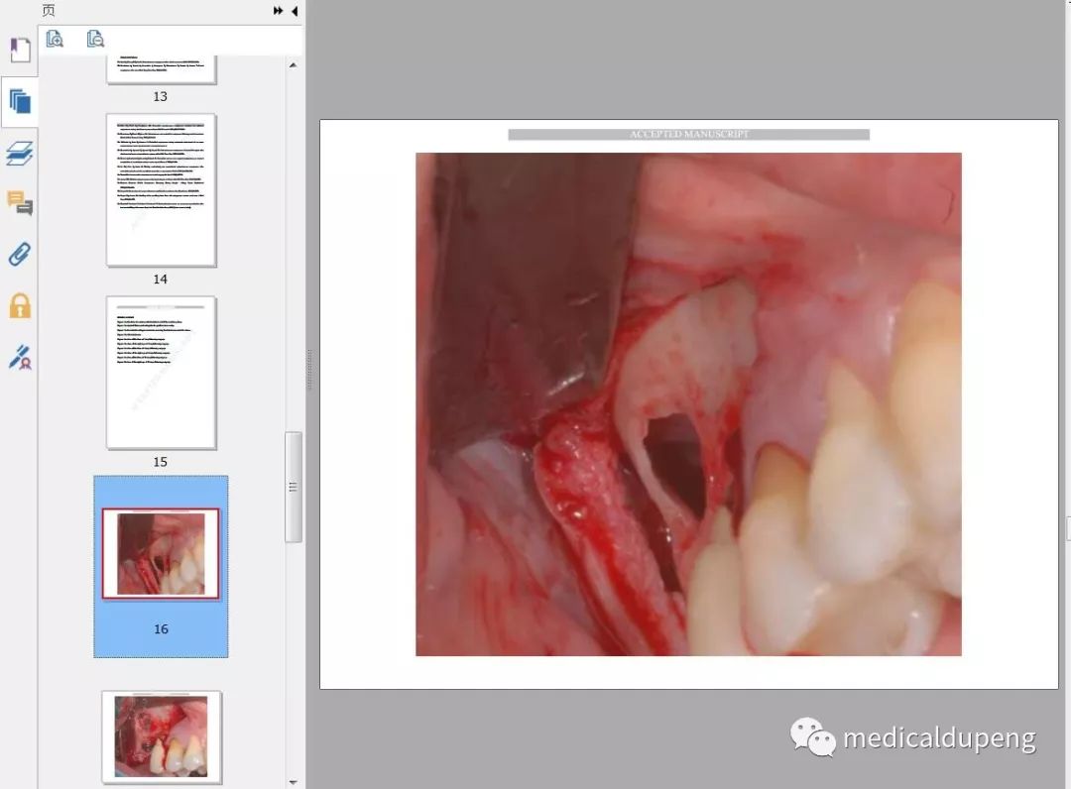Viewport: 1071px width, 789px height.
Task: Click the surgical photo on the page
Action: point(688,403)
